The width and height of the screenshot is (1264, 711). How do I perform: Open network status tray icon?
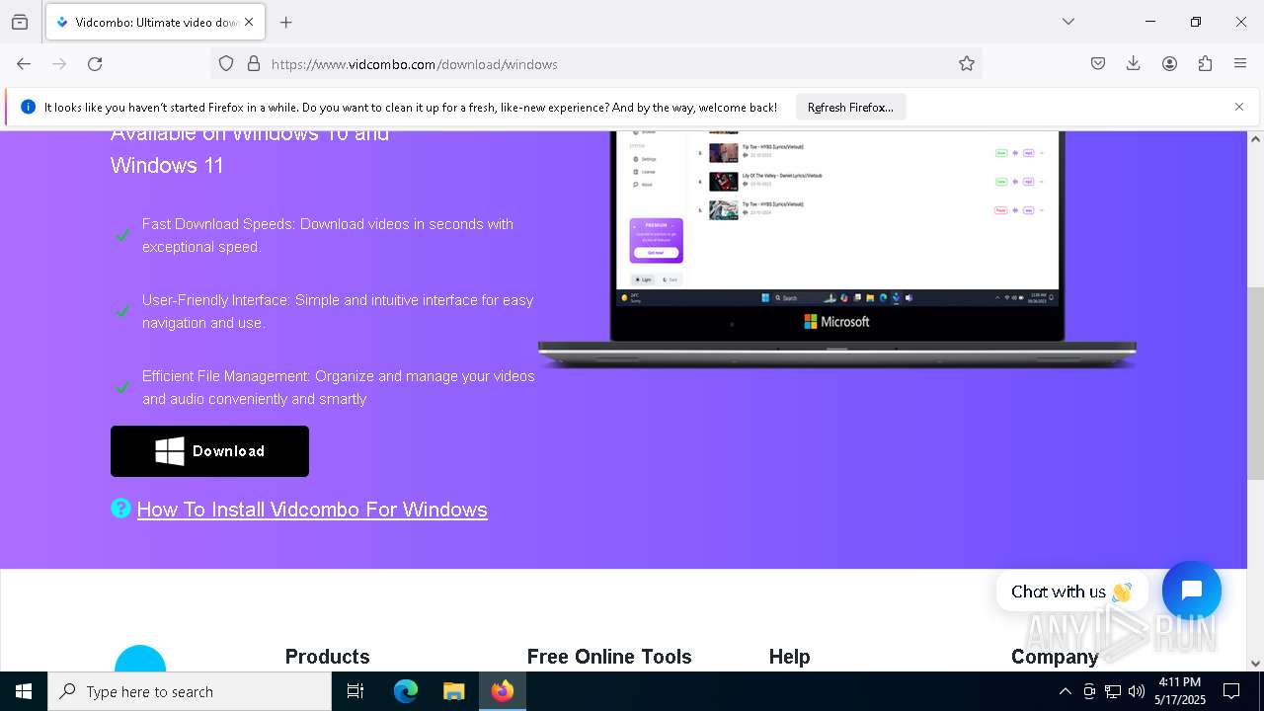click(1113, 691)
